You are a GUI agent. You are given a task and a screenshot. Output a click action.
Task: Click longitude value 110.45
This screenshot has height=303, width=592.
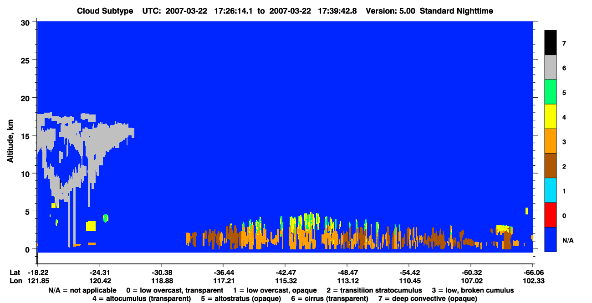click(409, 281)
